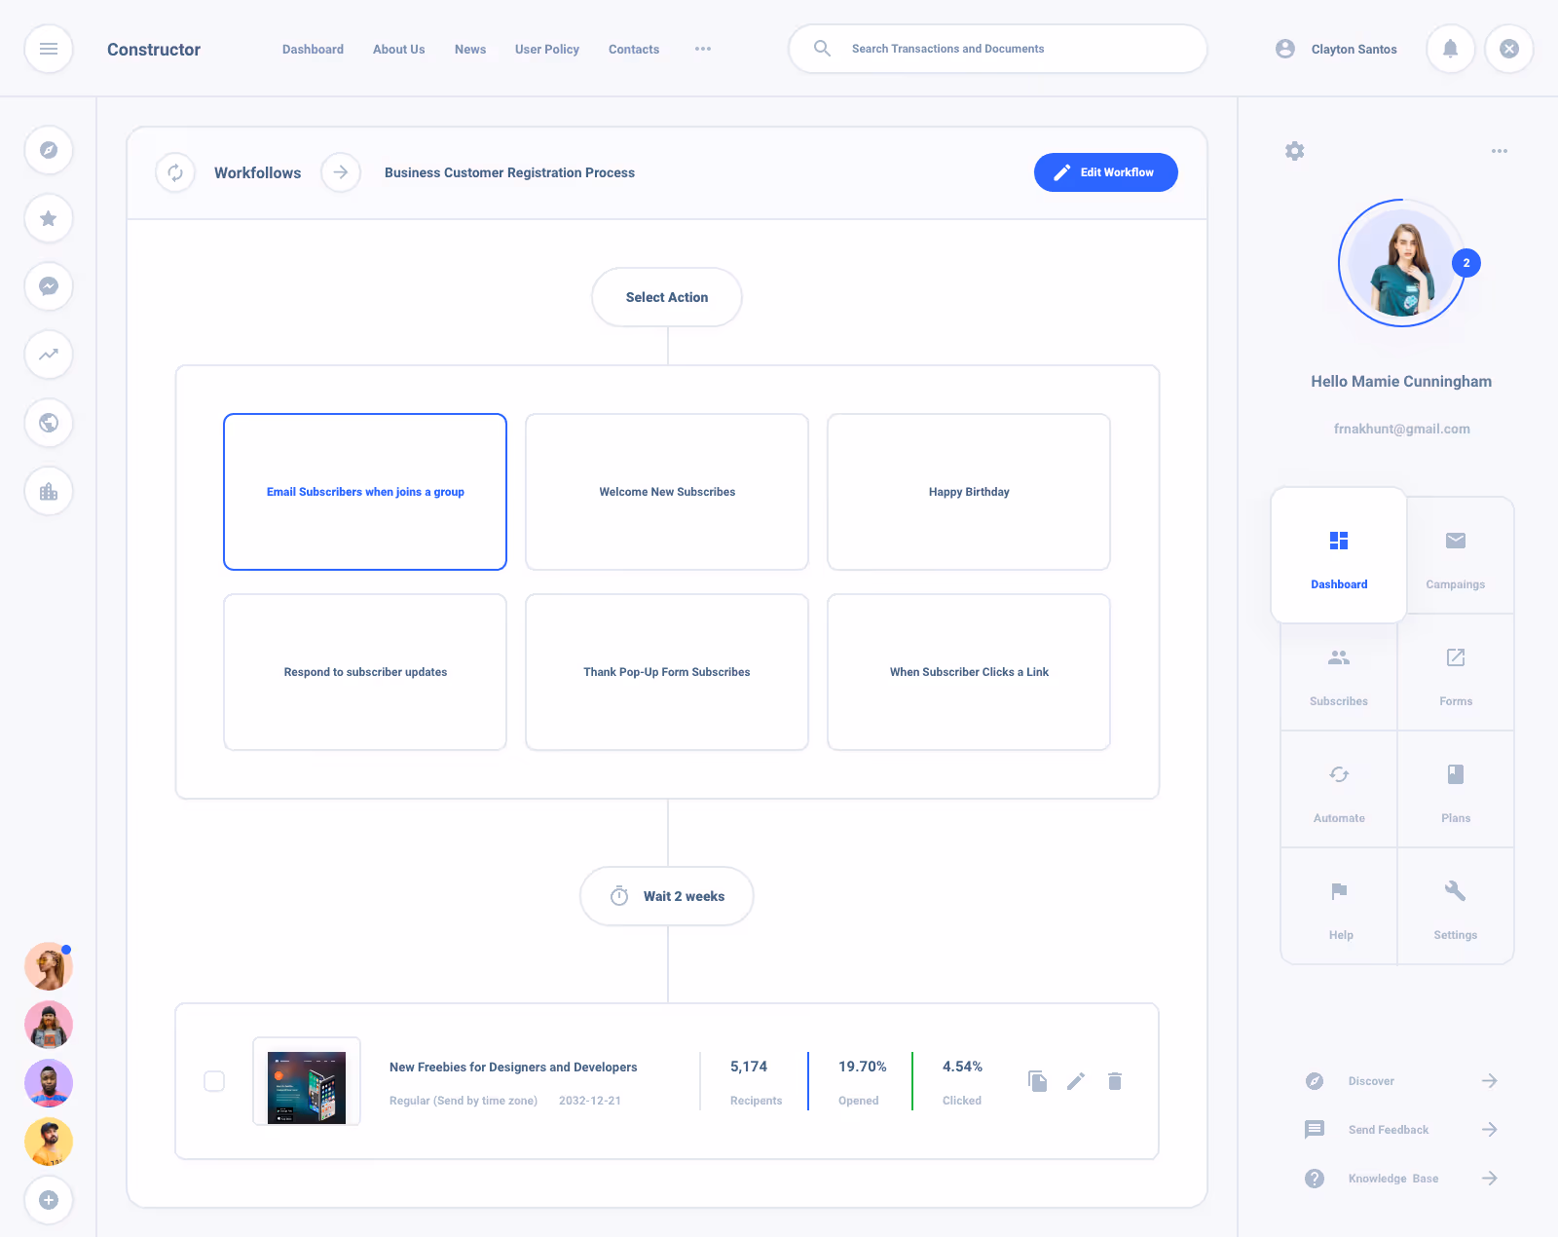Click the Edit Workflow button
This screenshot has height=1237, width=1558.
tap(1105, 172)
